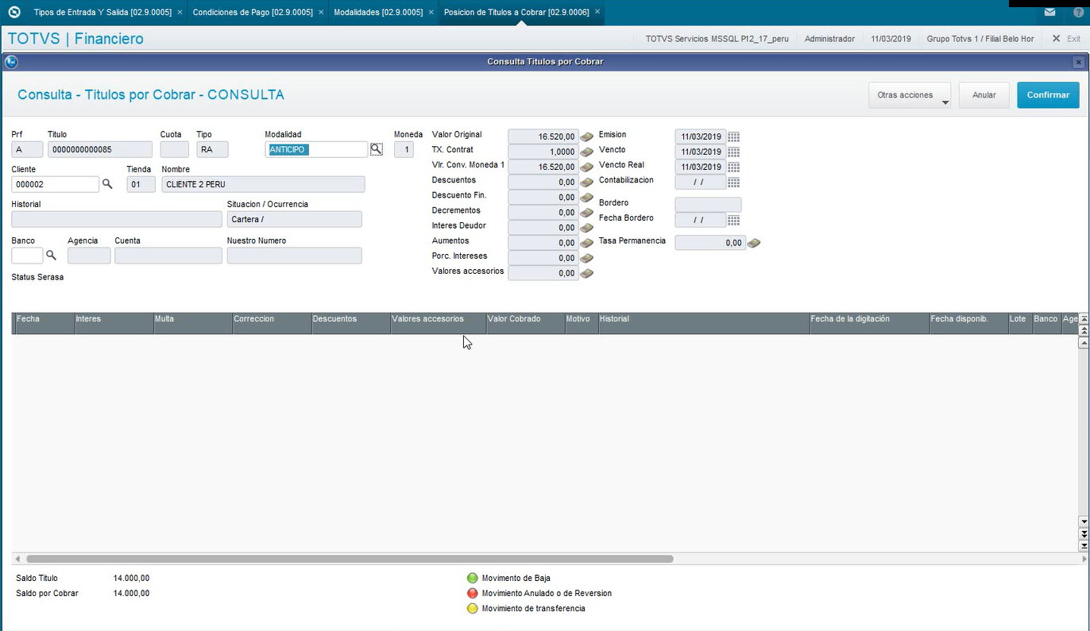
Task: Click the money icon beside Valores accesorios
Action: 587,273
